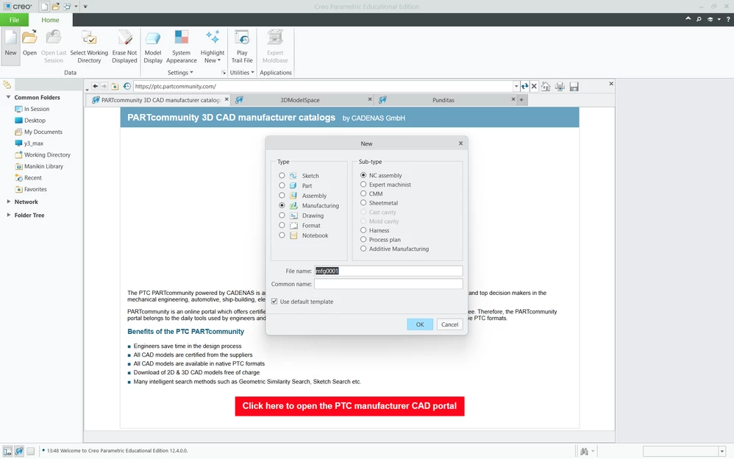Viewport: 734px width, 459px height.
Task: Expand the Settings ribbon group dropdown
Action: (180, 73)
